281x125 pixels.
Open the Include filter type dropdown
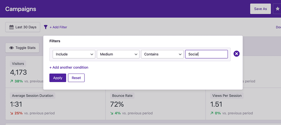click(74, 54)
